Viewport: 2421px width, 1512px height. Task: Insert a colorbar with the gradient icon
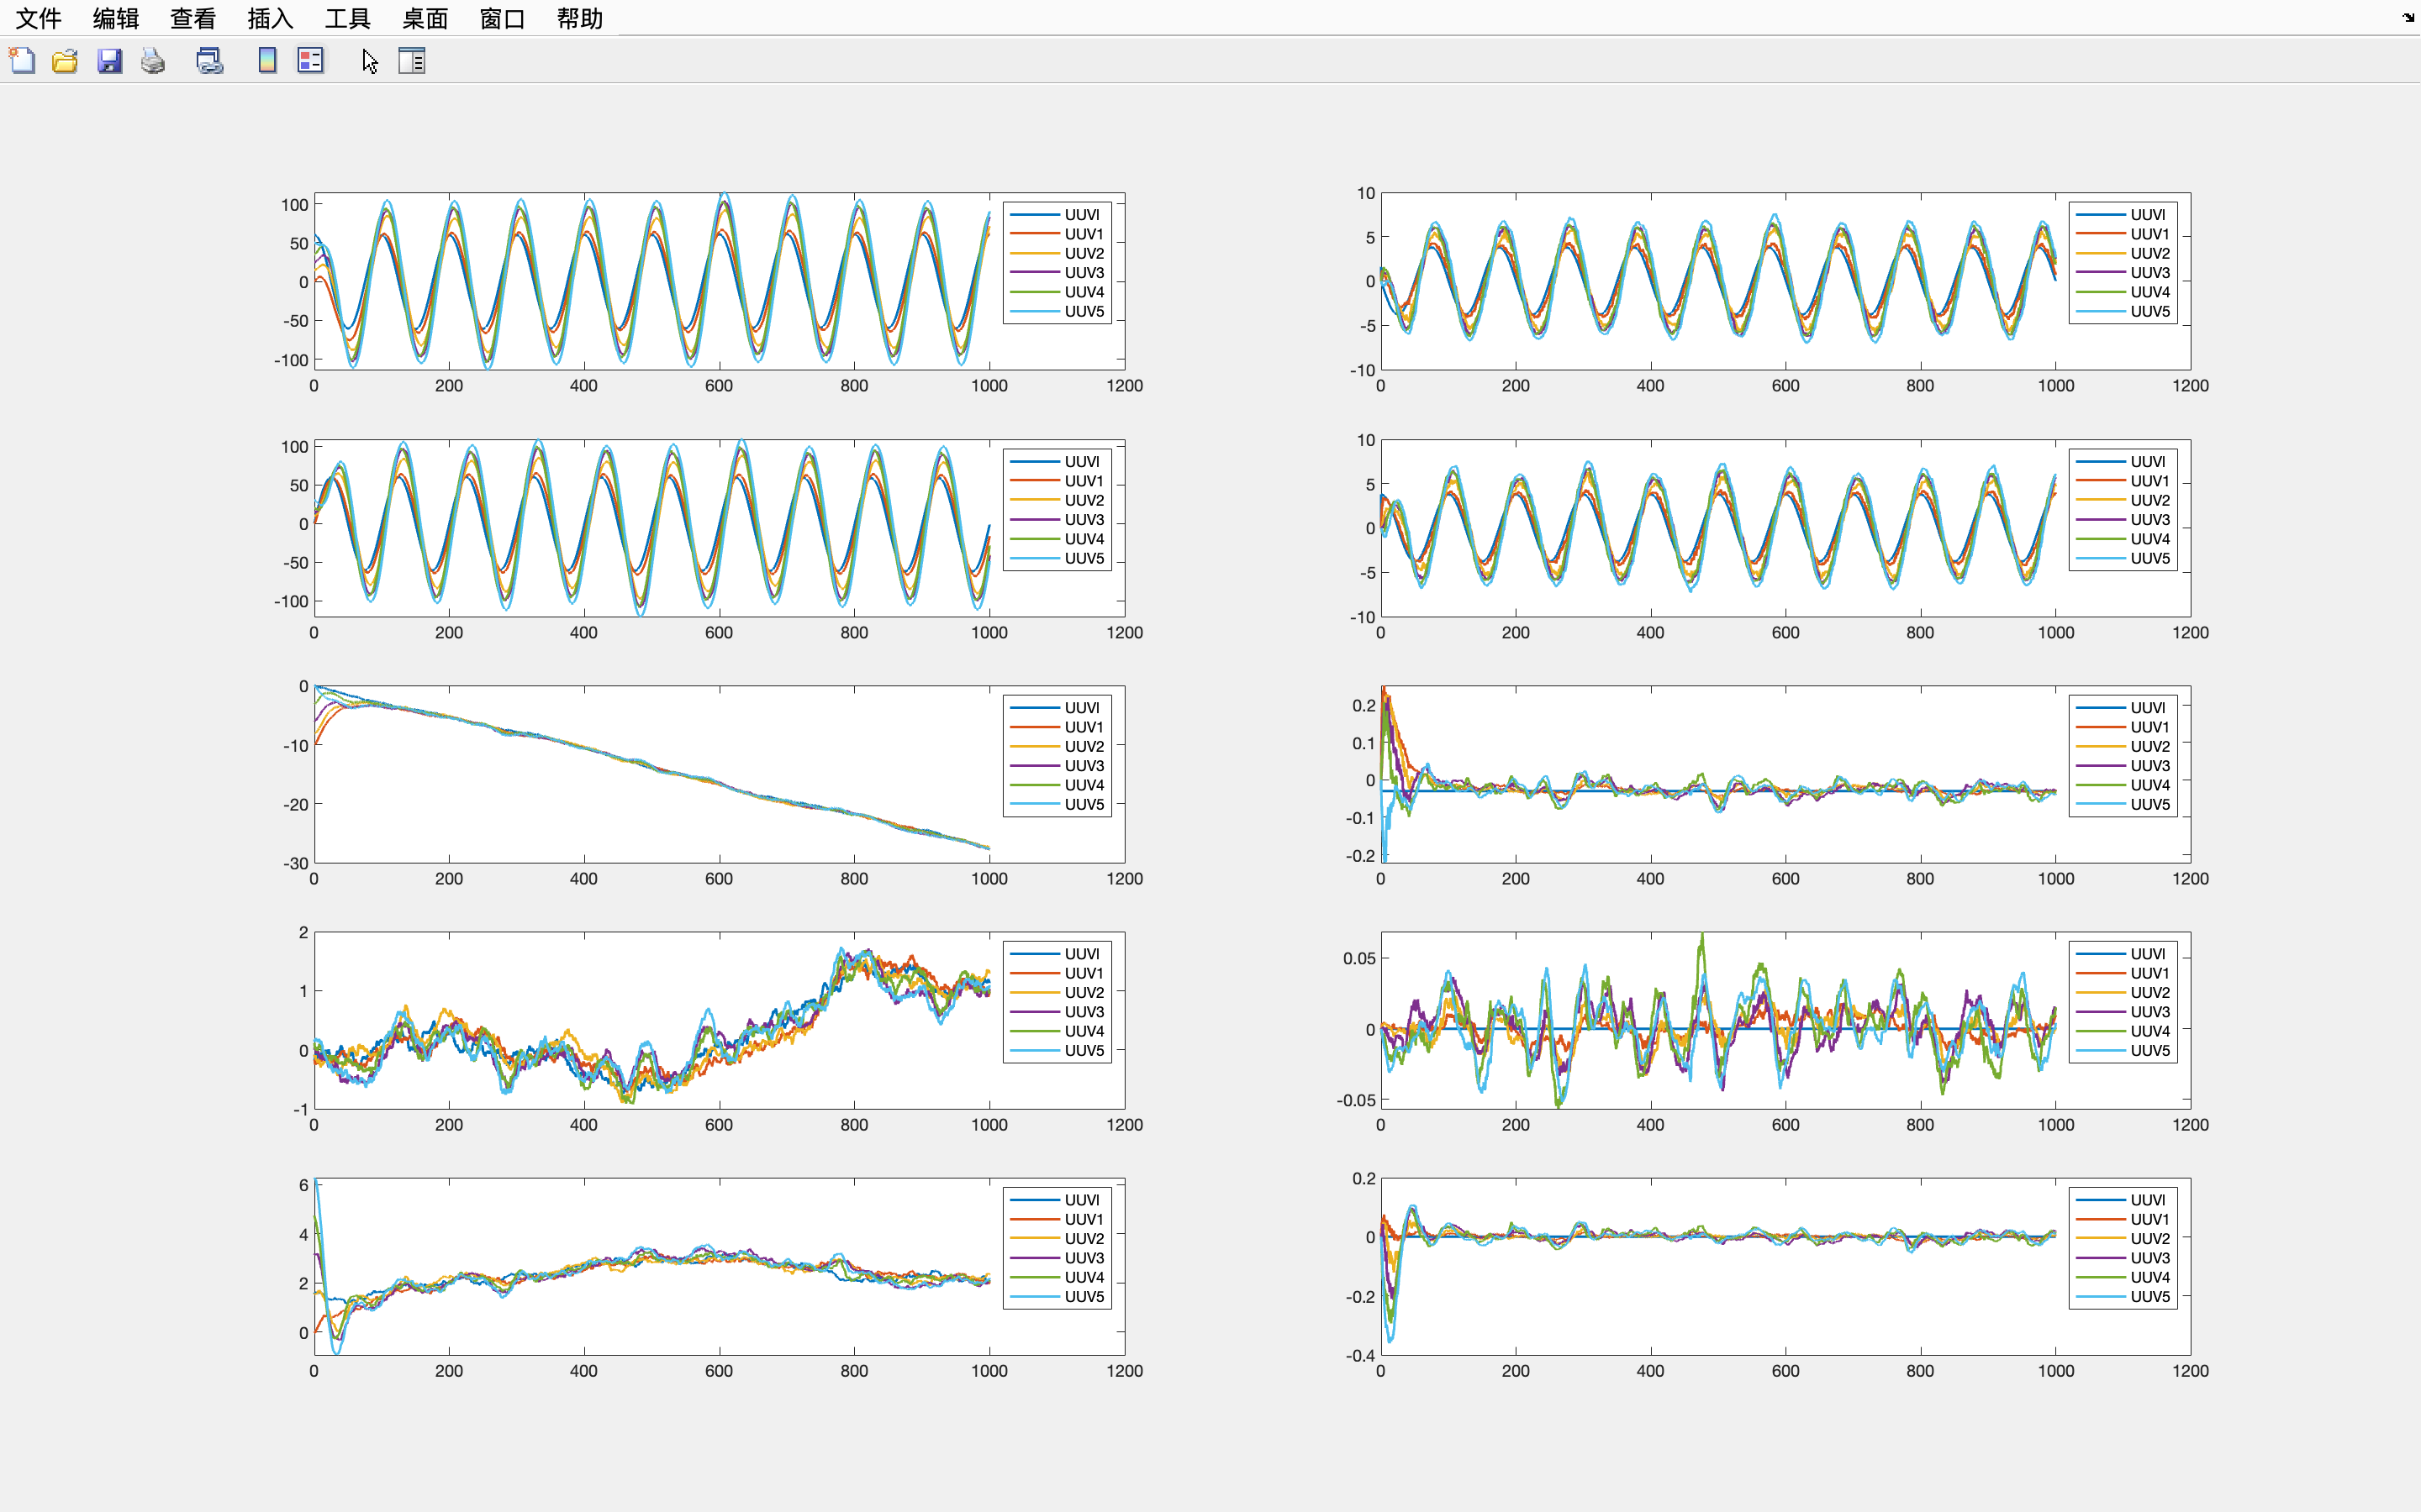coord(267,61)
